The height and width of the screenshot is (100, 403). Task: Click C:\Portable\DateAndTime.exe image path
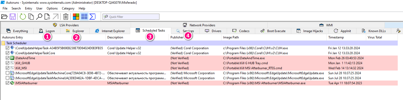(x=244, y=58)
